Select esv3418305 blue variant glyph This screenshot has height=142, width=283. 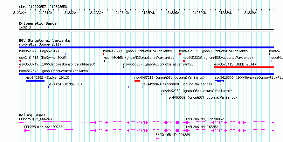click(219, 81)
